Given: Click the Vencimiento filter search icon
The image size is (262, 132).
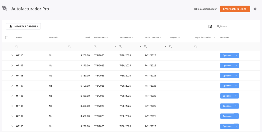Looking at the screenshot, I should [x=120, y=46].
